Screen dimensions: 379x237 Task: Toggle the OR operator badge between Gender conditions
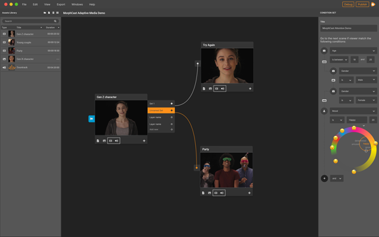point(334,80)
